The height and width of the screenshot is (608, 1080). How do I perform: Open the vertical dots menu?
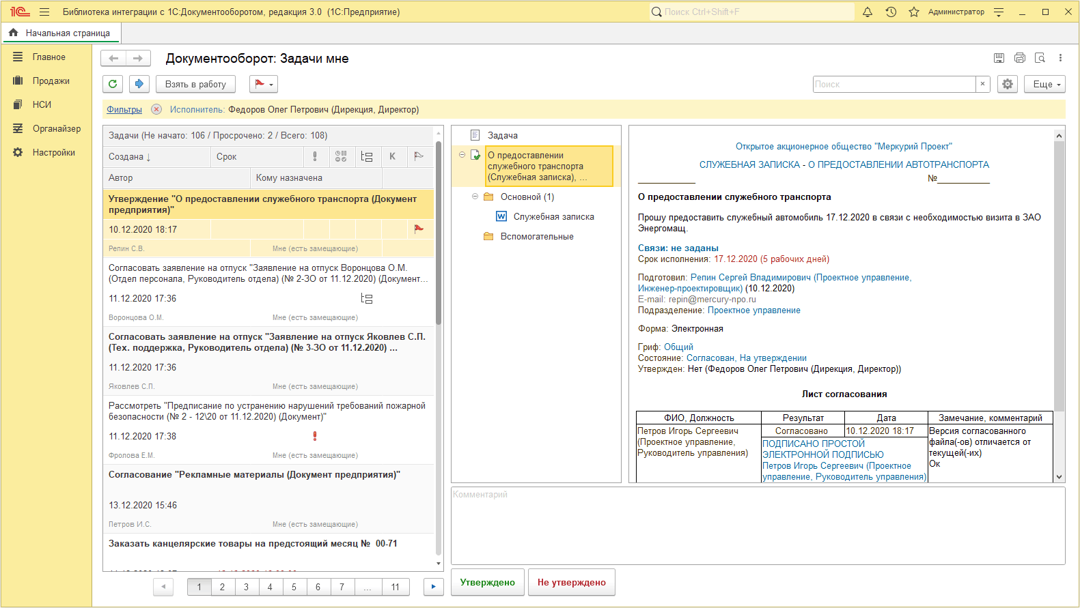1060,59
